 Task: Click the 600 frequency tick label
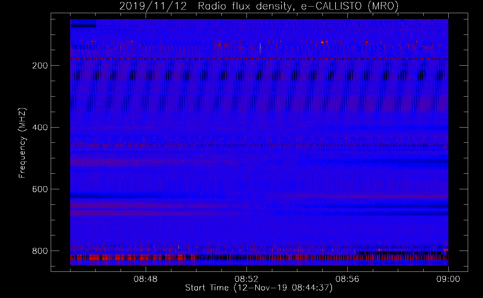40,189
